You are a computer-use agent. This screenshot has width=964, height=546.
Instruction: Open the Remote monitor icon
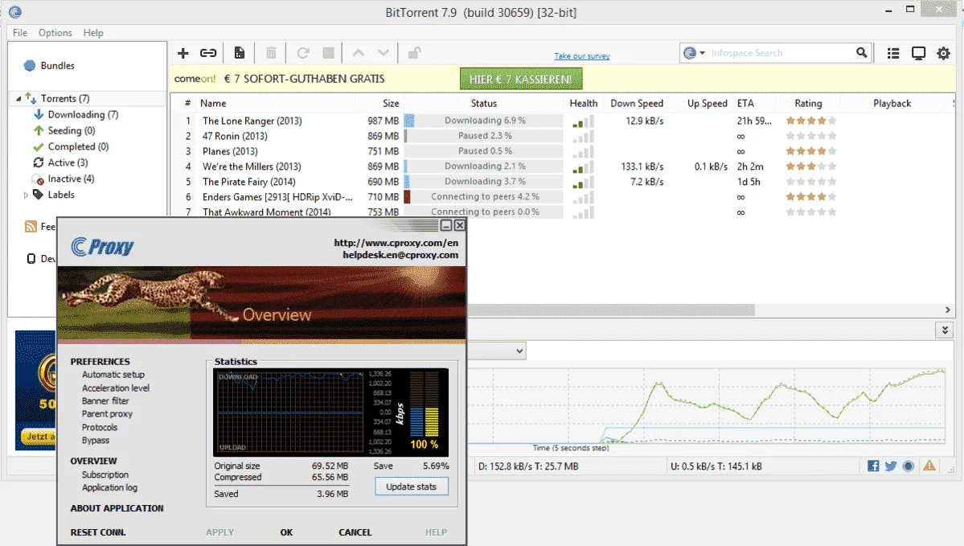918,54
